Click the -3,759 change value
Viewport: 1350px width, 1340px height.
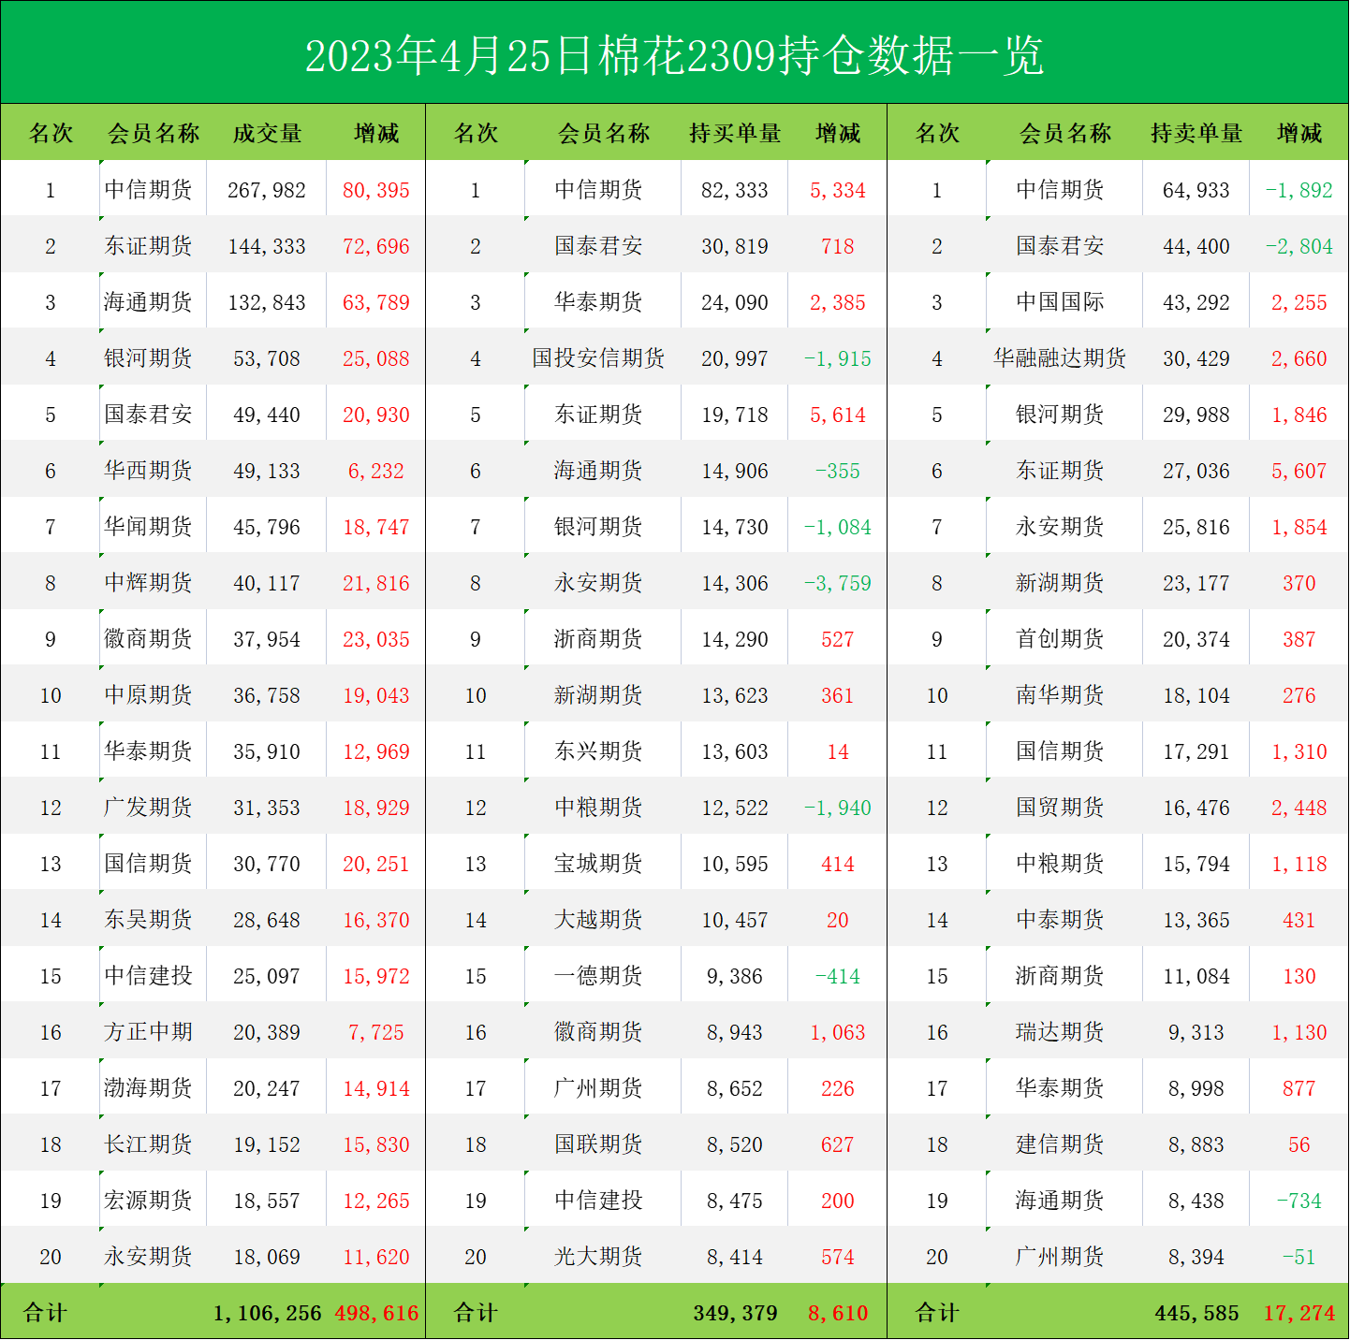point(838,583)
